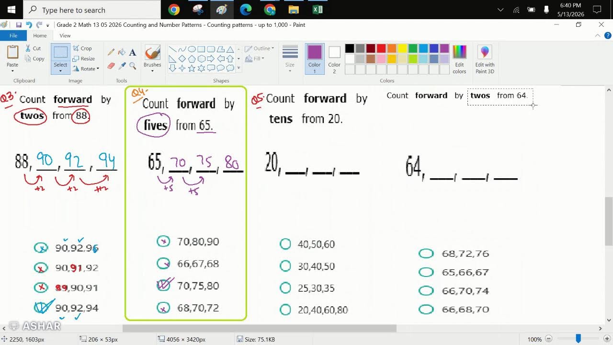Pick the red color swatch
Screen dimensions: 613x345
[x=381, y=48]
